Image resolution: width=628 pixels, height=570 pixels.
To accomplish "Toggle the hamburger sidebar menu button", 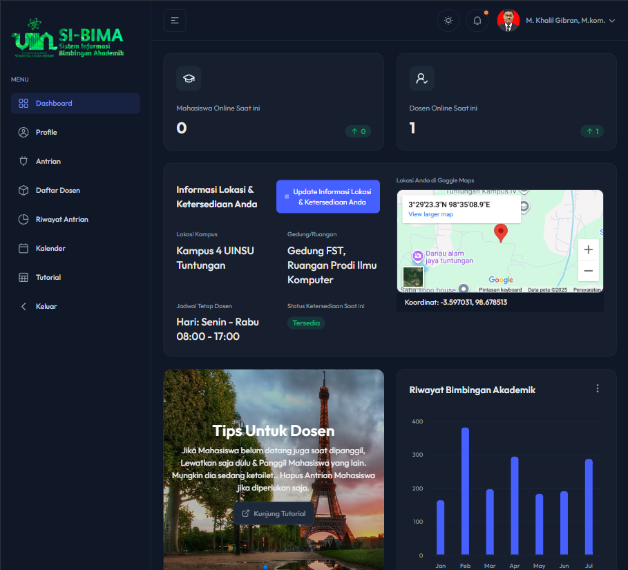I will [x=175, y=21].
